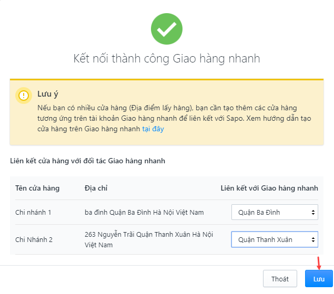
Task: Select the Chi nhánh 1 store name
Action: pos(33,213)
